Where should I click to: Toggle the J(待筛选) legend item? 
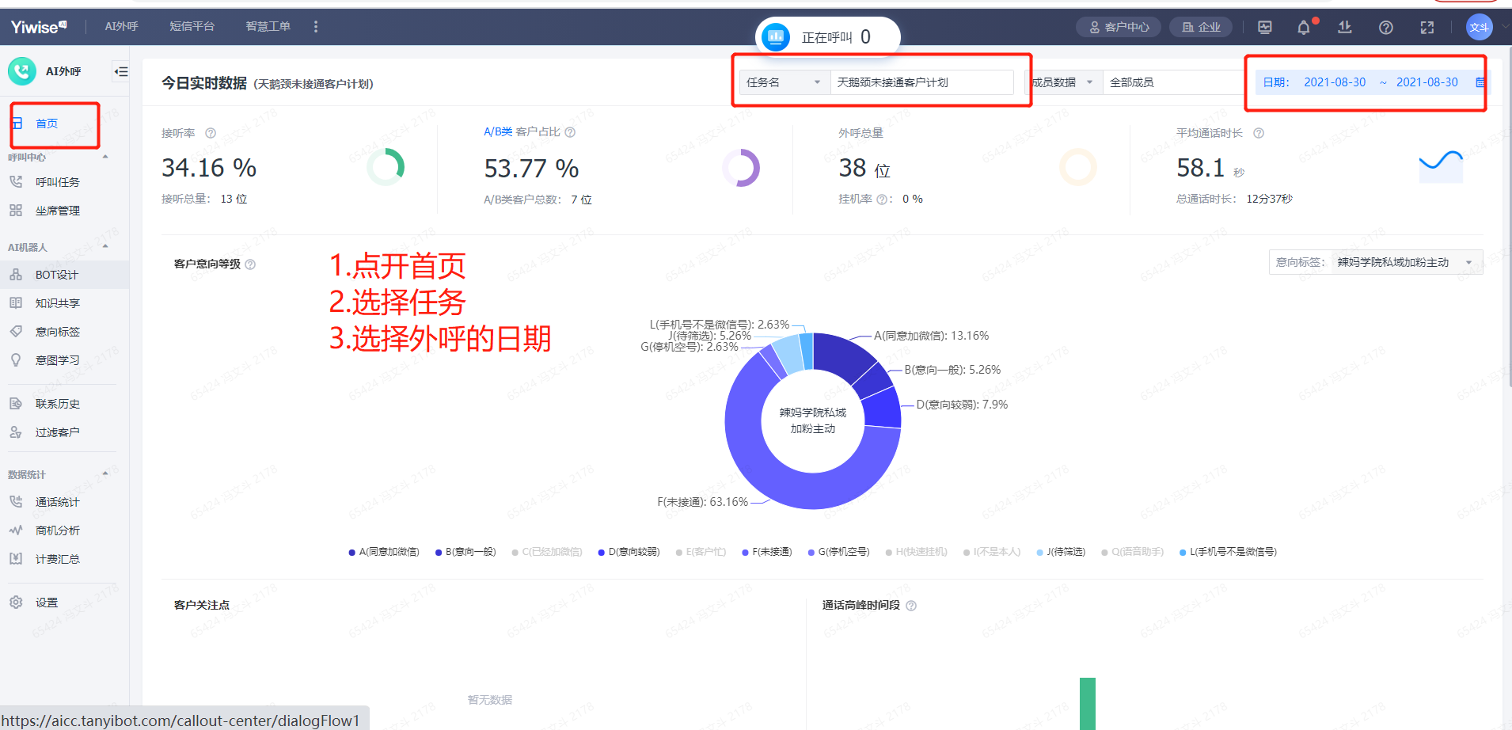coord(1061,552)
